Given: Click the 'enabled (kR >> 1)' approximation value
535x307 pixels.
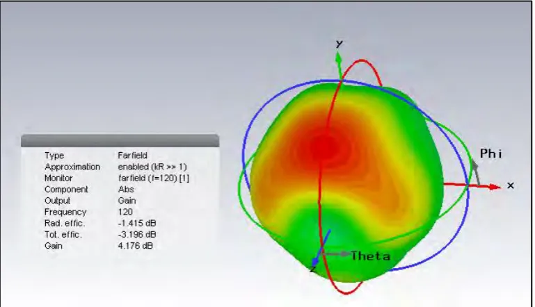Looking at the screenshot, I should (152, 167).
